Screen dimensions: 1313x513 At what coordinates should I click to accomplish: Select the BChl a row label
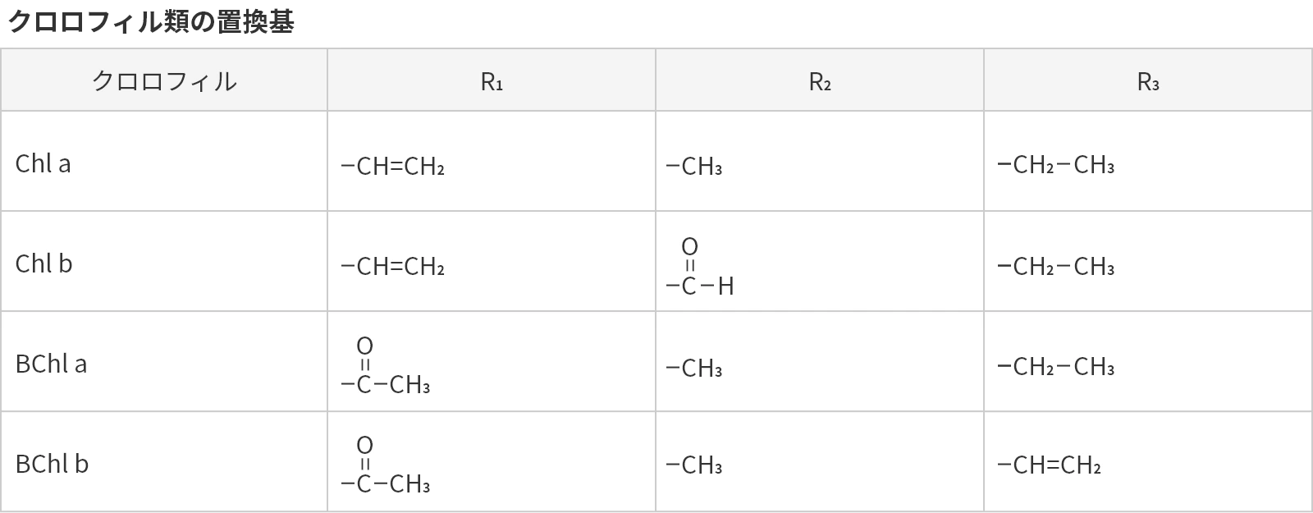click(x=51, y=364)
